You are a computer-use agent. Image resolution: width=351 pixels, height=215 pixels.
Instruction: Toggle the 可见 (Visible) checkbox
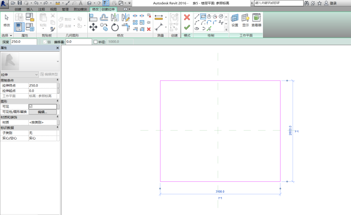(x=31, y=106)
